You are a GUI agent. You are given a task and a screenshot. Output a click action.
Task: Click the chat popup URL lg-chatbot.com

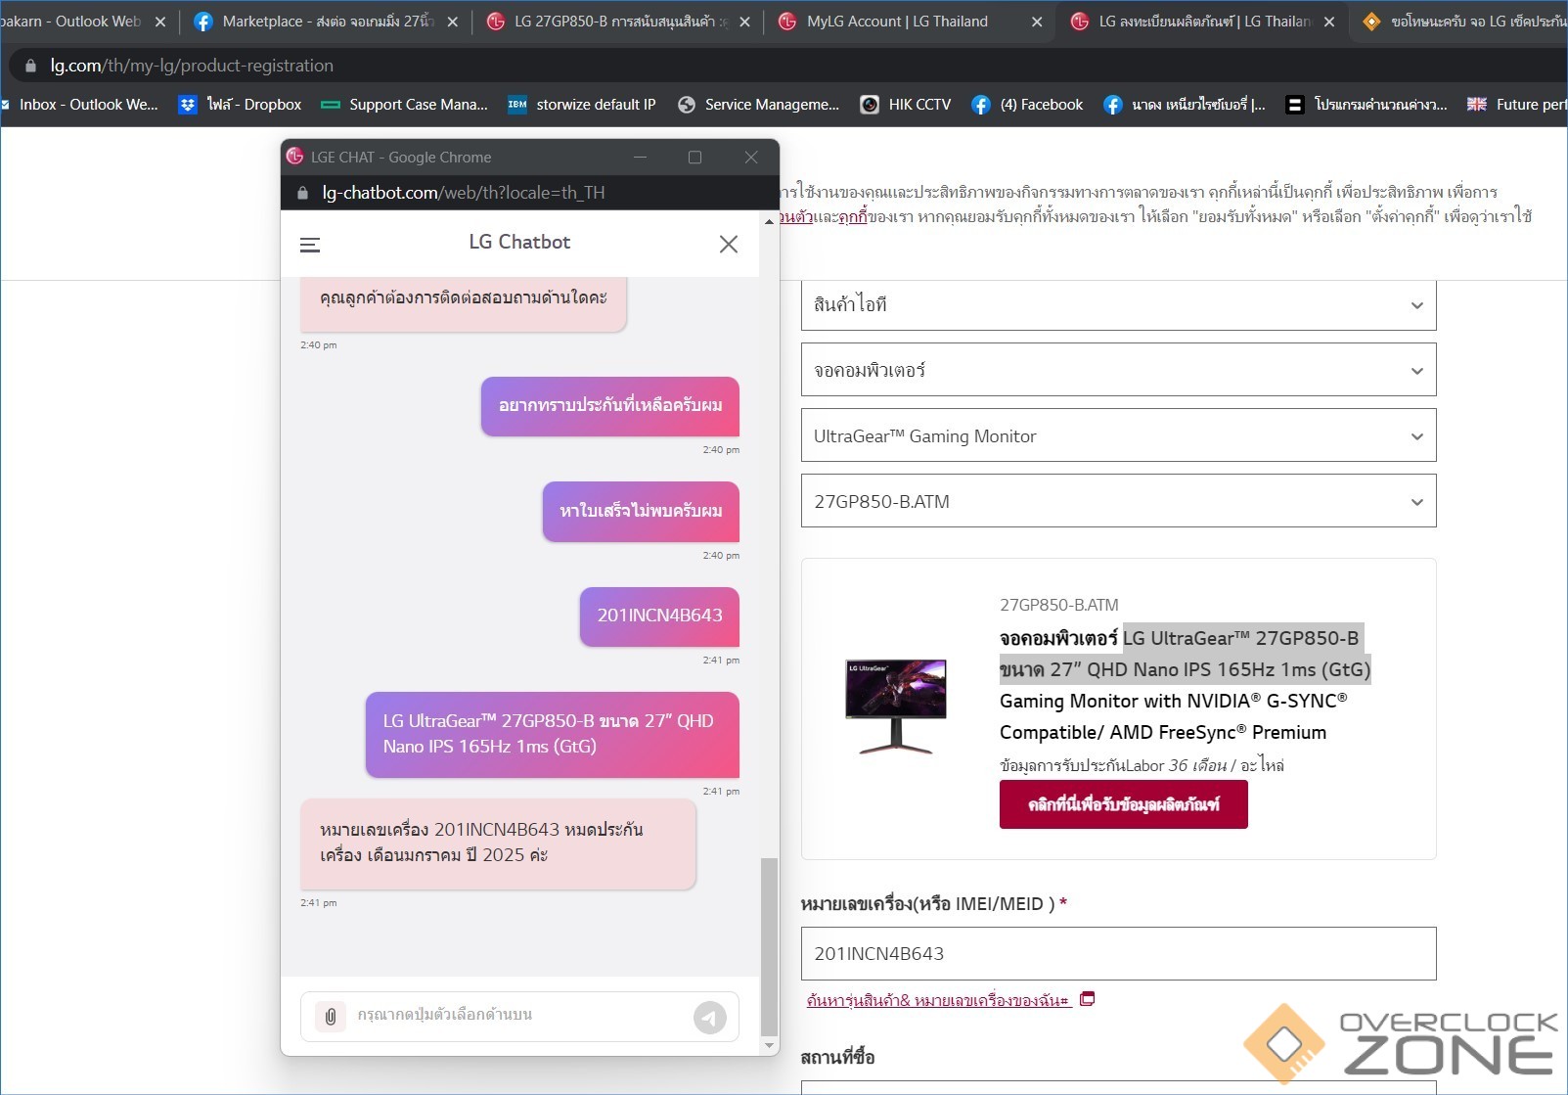pos(464,193)
